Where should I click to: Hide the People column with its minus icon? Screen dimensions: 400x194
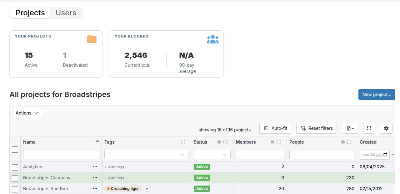(349, 142)
